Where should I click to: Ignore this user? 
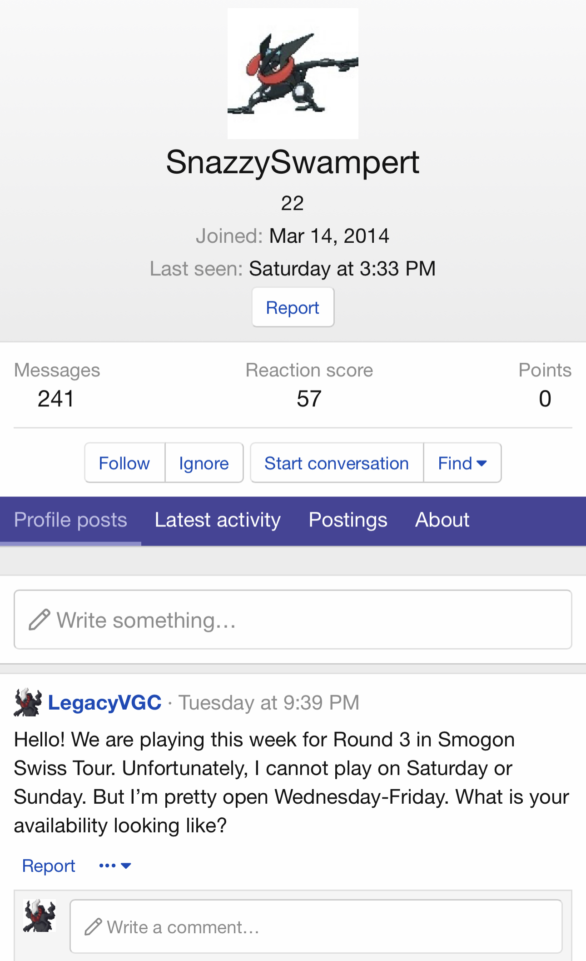tap(204, 463)
